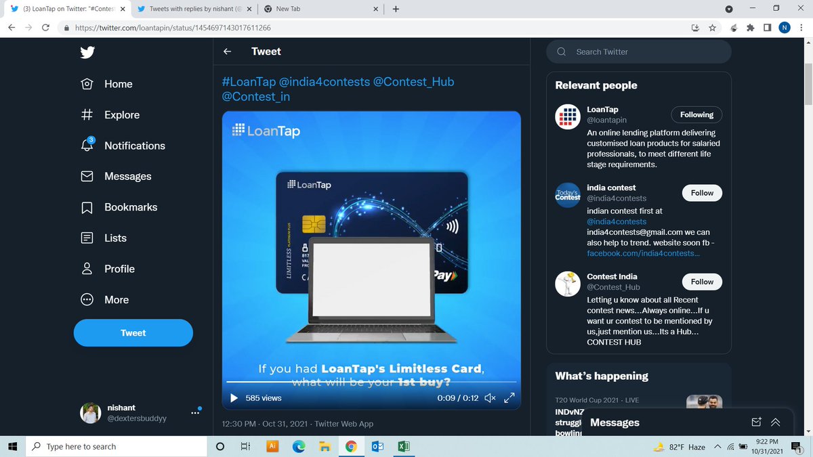This screenshot has width=813, height=457.
Task: Open Contest India profile avatar
Action: click(x=568, y=284)
